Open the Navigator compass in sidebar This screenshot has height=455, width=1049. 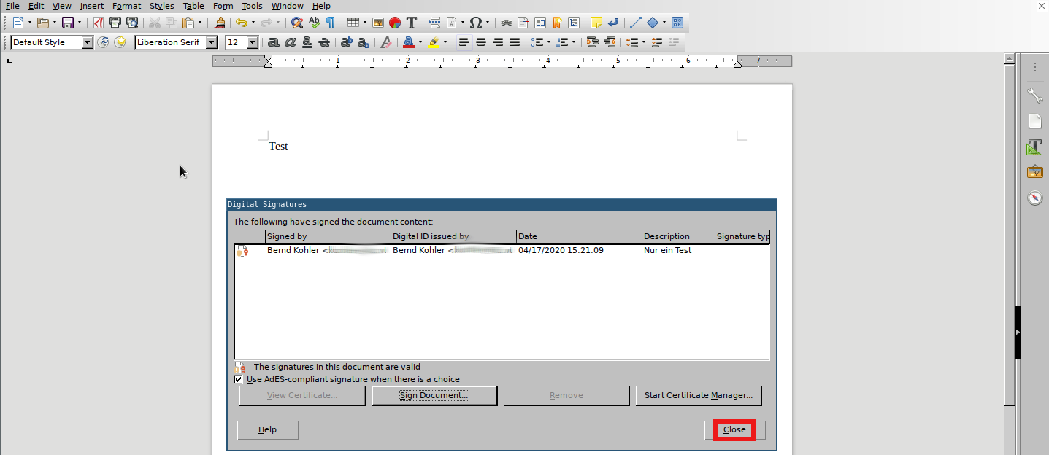point(1034,198)
